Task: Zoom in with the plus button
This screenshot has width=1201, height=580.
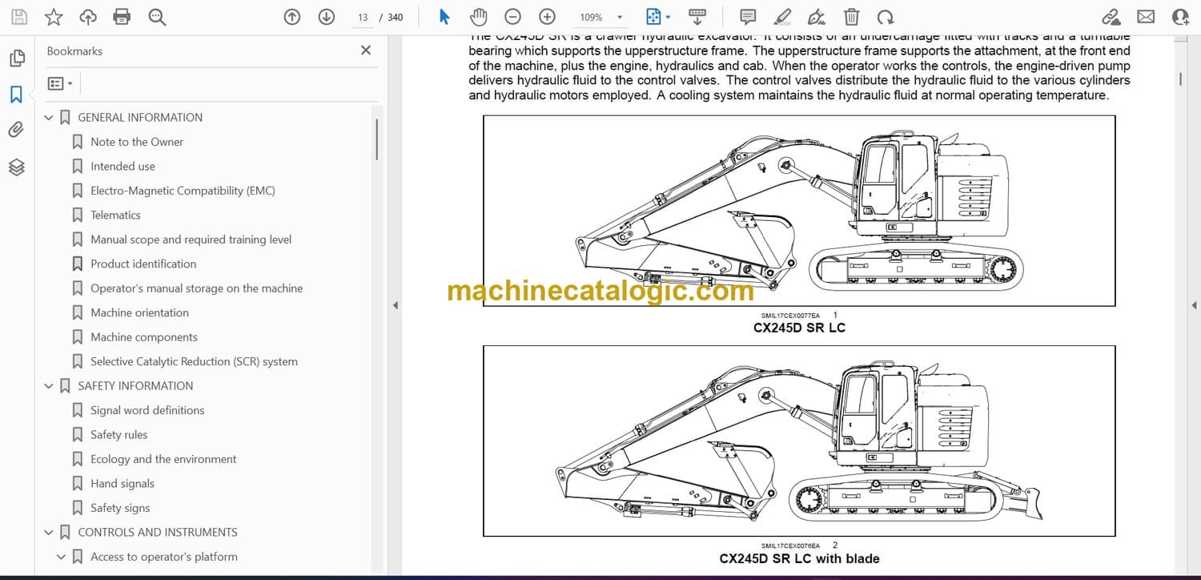Action: [547, 17]
